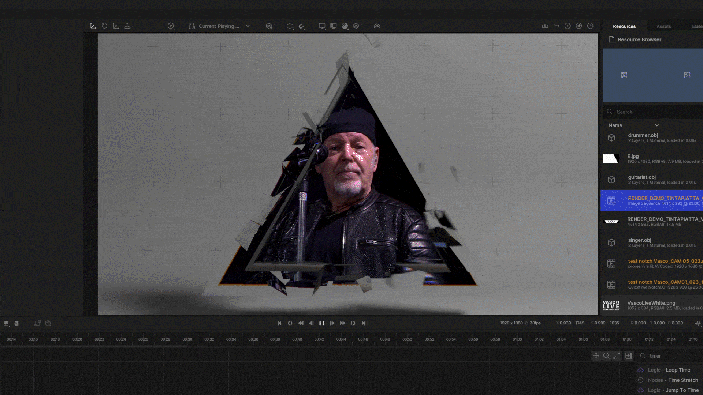This screenshot has height=395, width=703.
Task: Switch to the Resources tab
Action: pos(624,26)
